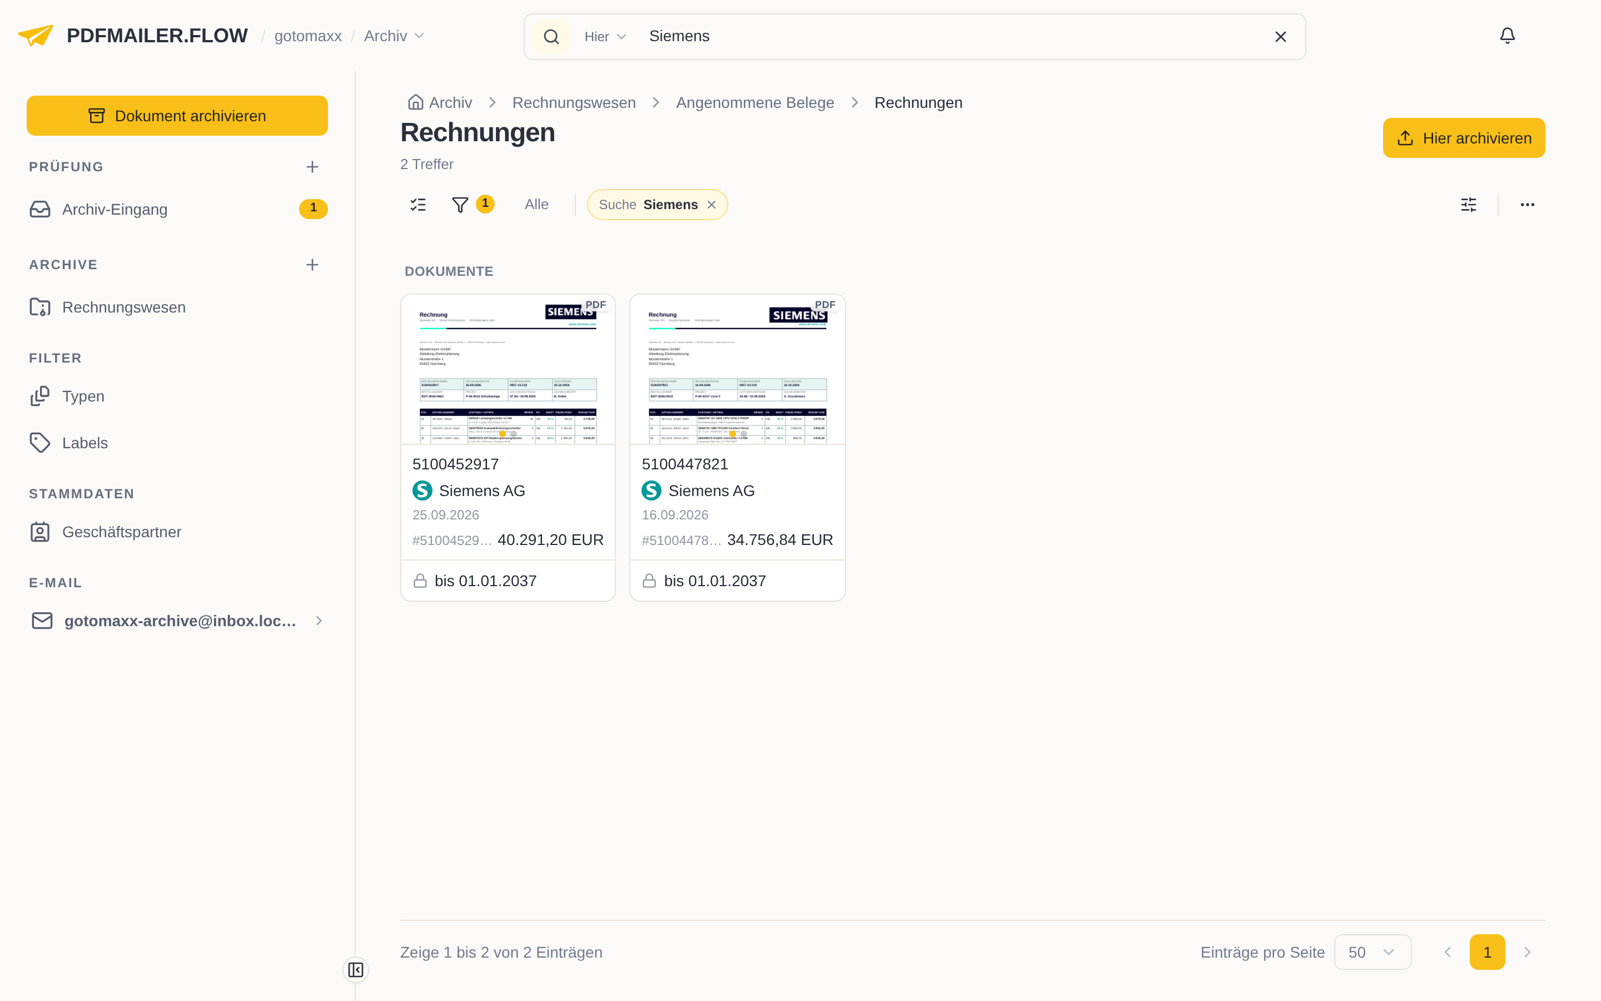
Task: Expand the Archiv dropdown in header
Action: pyautogui.click(x=394, y=36)
